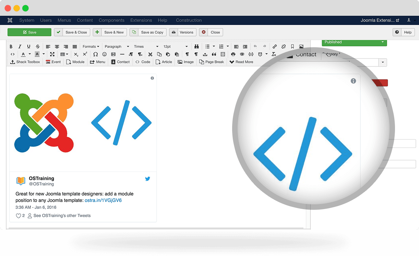The height and width of the screenshot is (256, 419).
Task: Click Save as Copy
Action: [148, 32]
